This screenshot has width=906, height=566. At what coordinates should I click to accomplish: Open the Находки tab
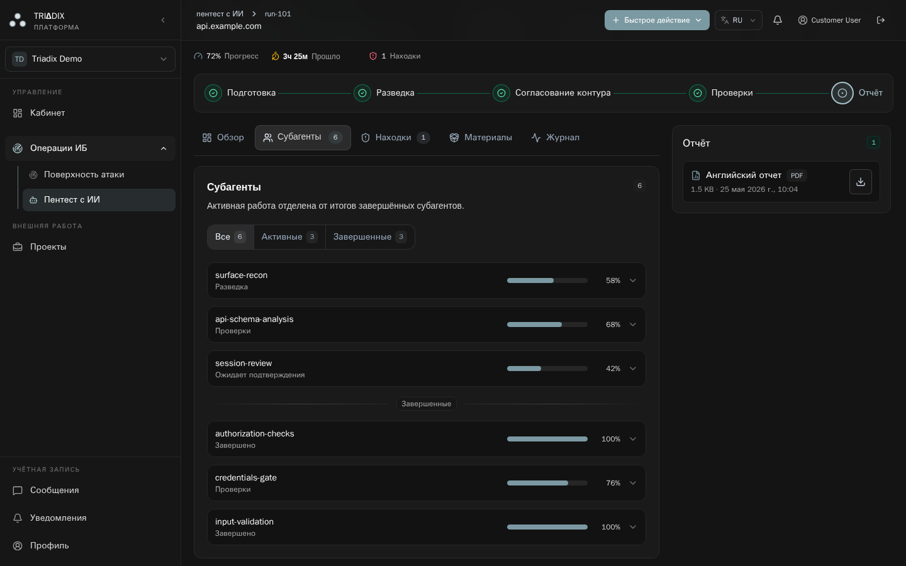395,138
